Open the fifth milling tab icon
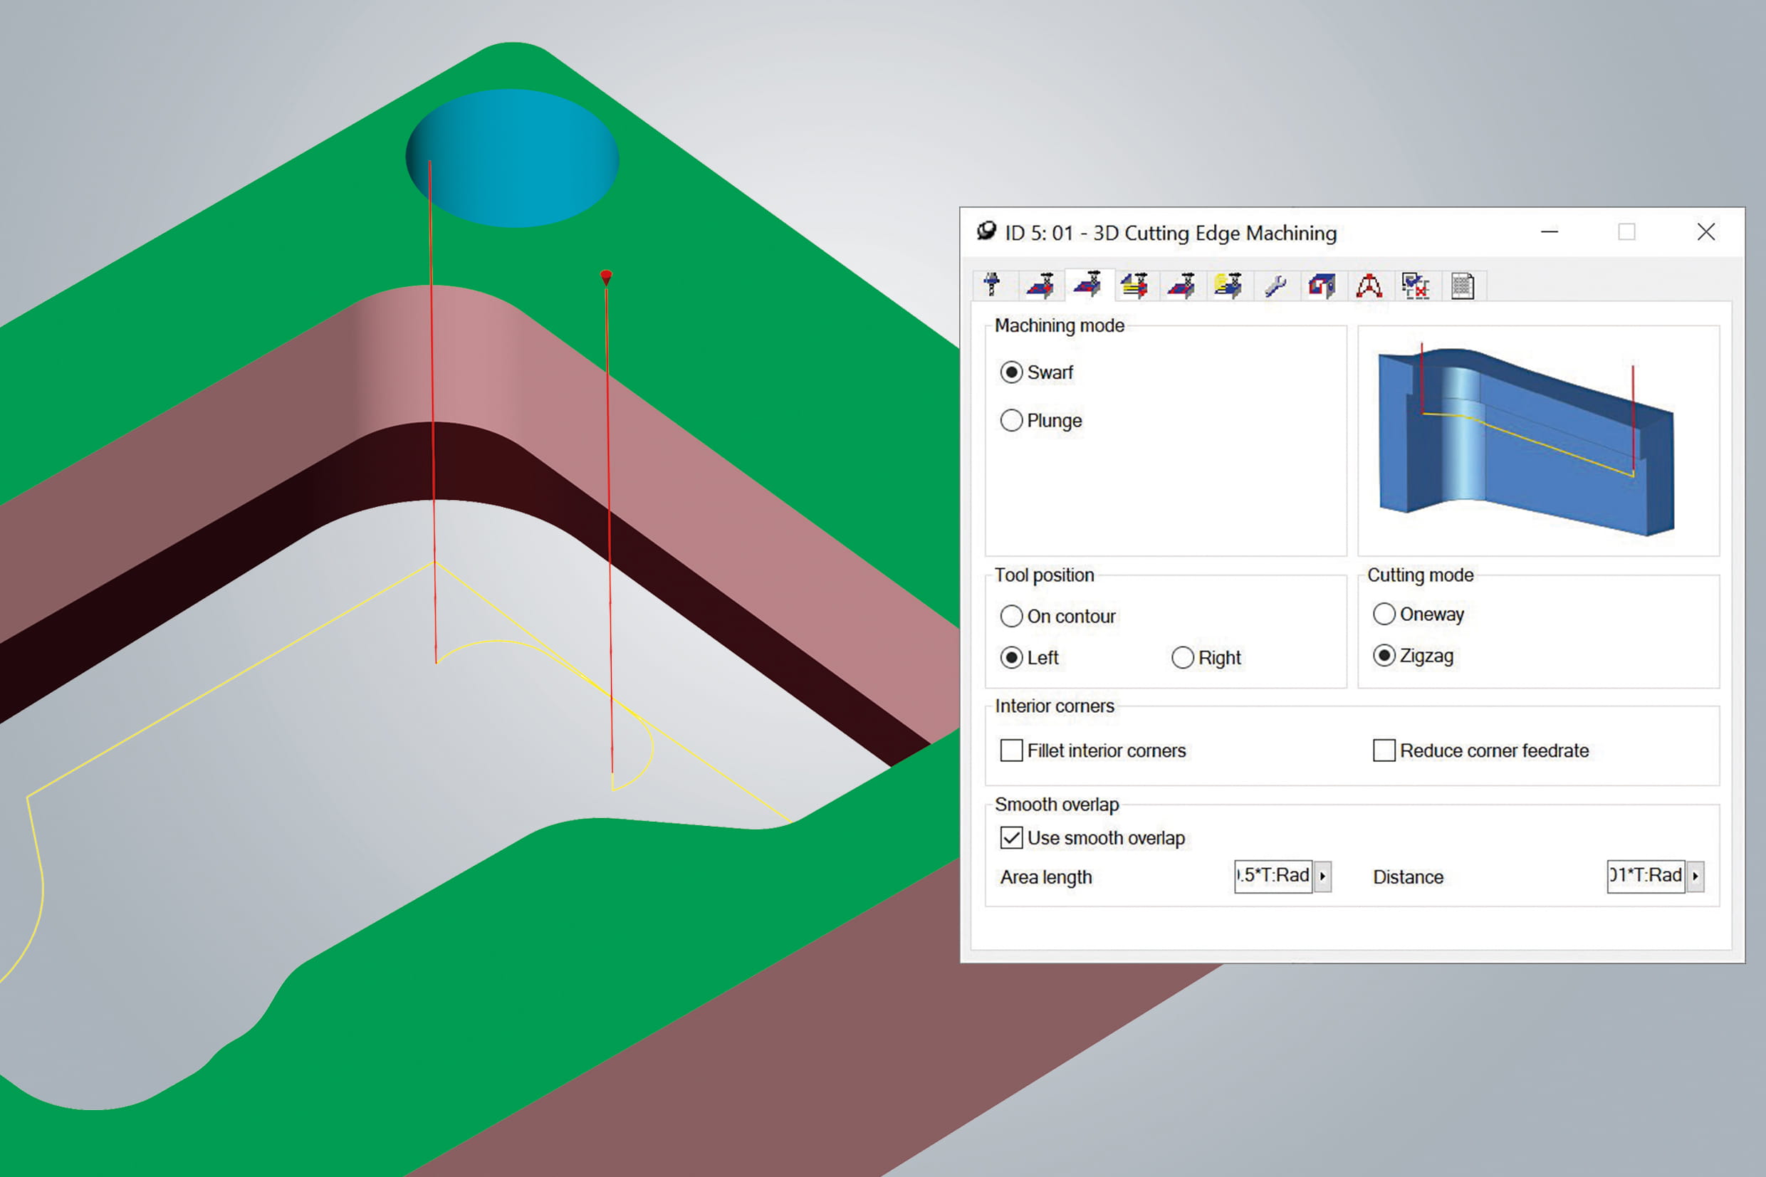 click(x=1181, y=286)
